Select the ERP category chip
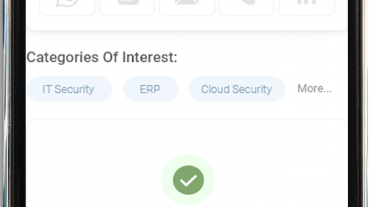The width and height of the screenshot is (375, 207). point(151,89)
